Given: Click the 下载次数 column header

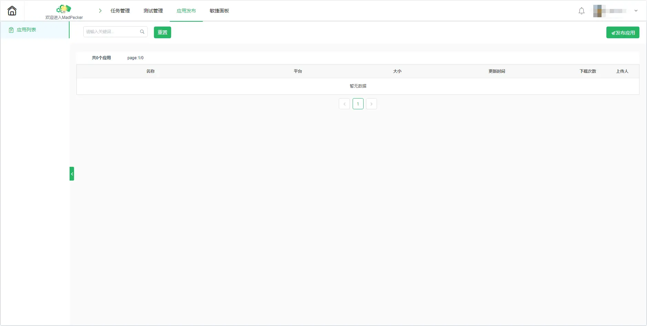Looking at the screenshot, I should point(588,71).
